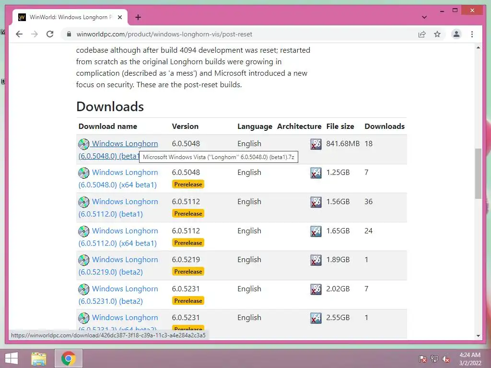
Task: Click download count 24
Action: coord(368,230)
